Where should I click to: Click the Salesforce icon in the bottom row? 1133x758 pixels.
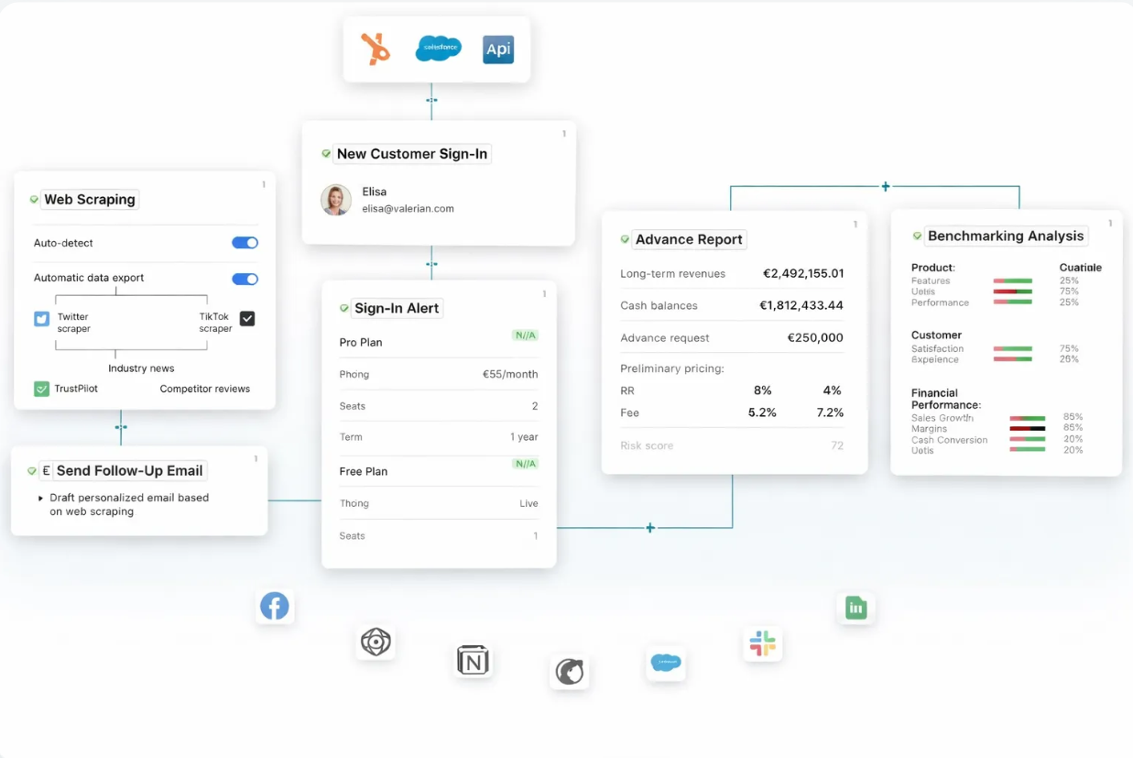click(666, 662)
